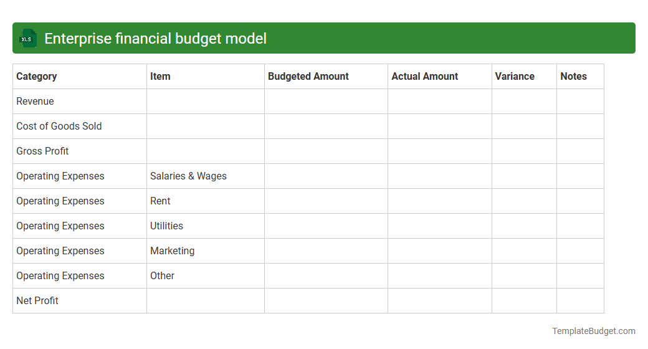Click the Variance cell for Utilities
This screenshot has height=349, width=648.
524,226
